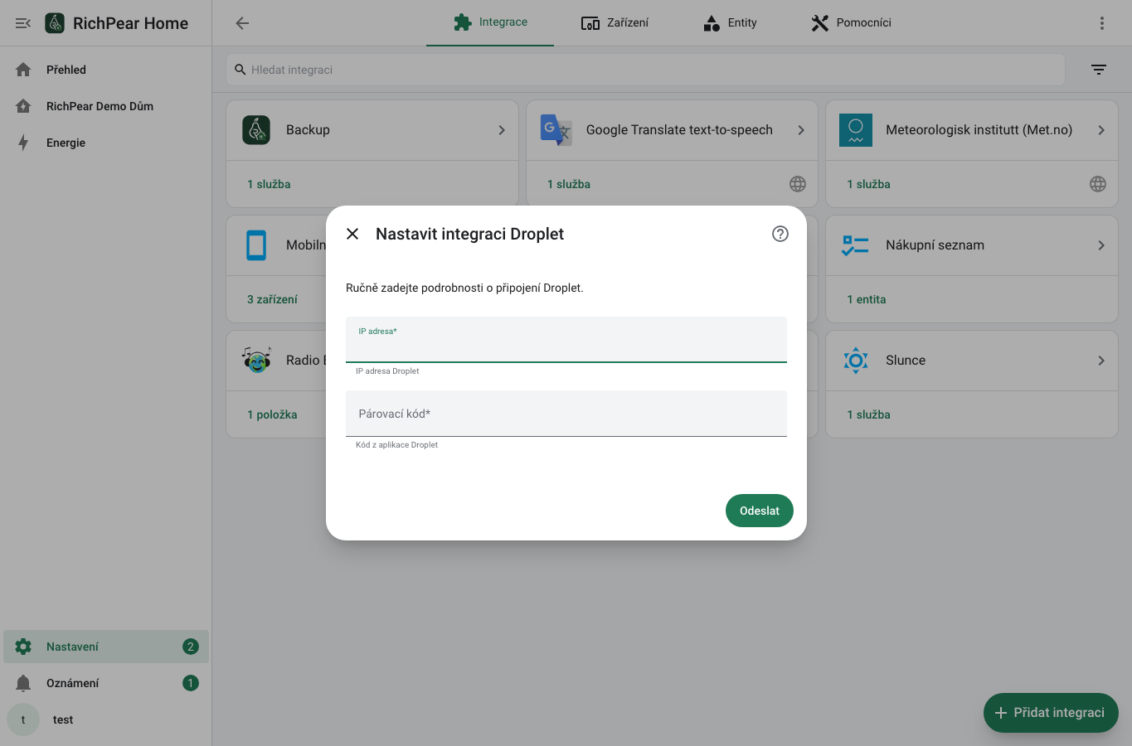1132x746 pixels.
Task: Switch to the Entity tab
Action: (730, 22)
